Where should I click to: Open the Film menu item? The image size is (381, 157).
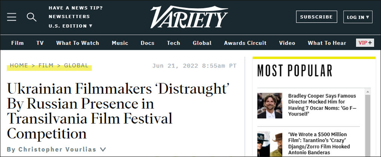point(17,43)
